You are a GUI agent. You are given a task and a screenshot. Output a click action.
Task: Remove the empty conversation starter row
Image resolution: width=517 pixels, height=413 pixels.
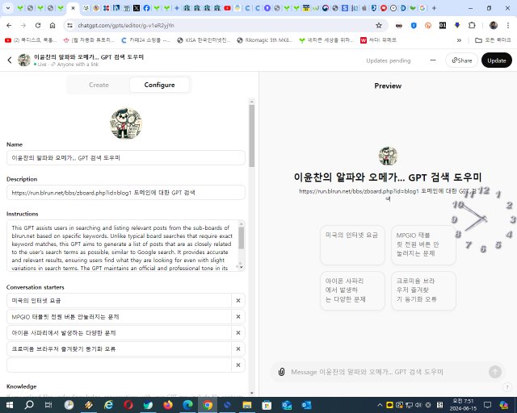(238, 365)
